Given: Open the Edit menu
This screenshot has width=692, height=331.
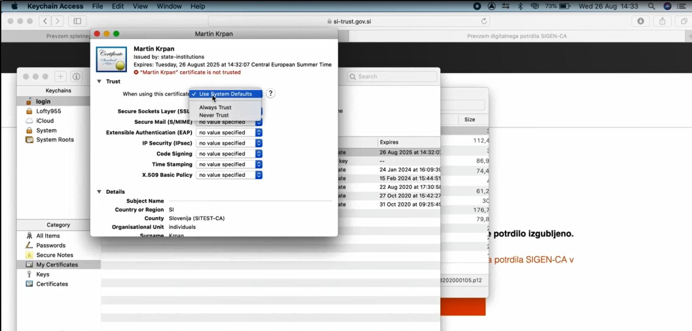Looking at the screenshot, I should tap(118, 6).
